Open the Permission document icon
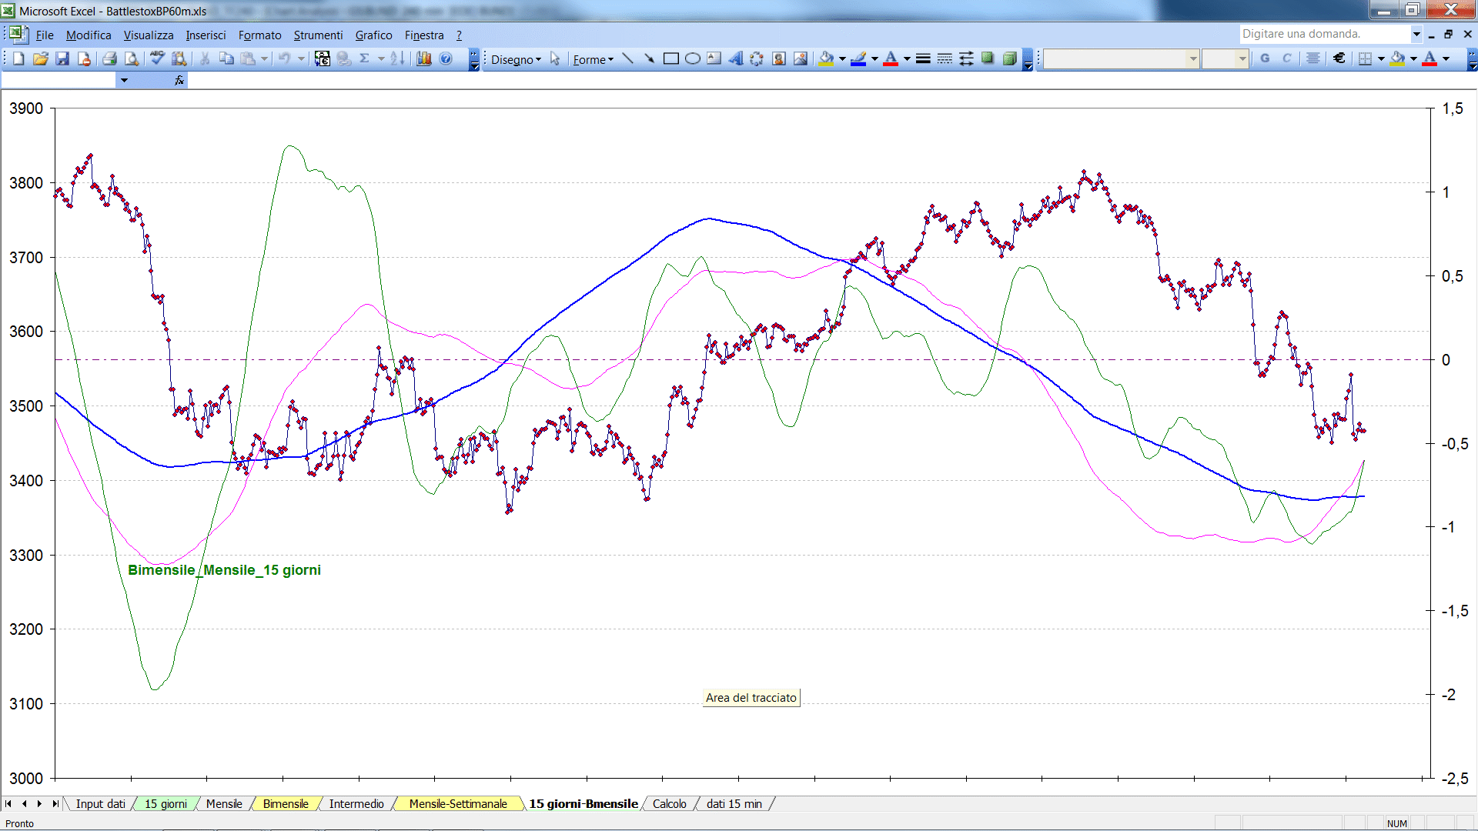Screen dimensions: 1478x831 (x=84, y=58)
